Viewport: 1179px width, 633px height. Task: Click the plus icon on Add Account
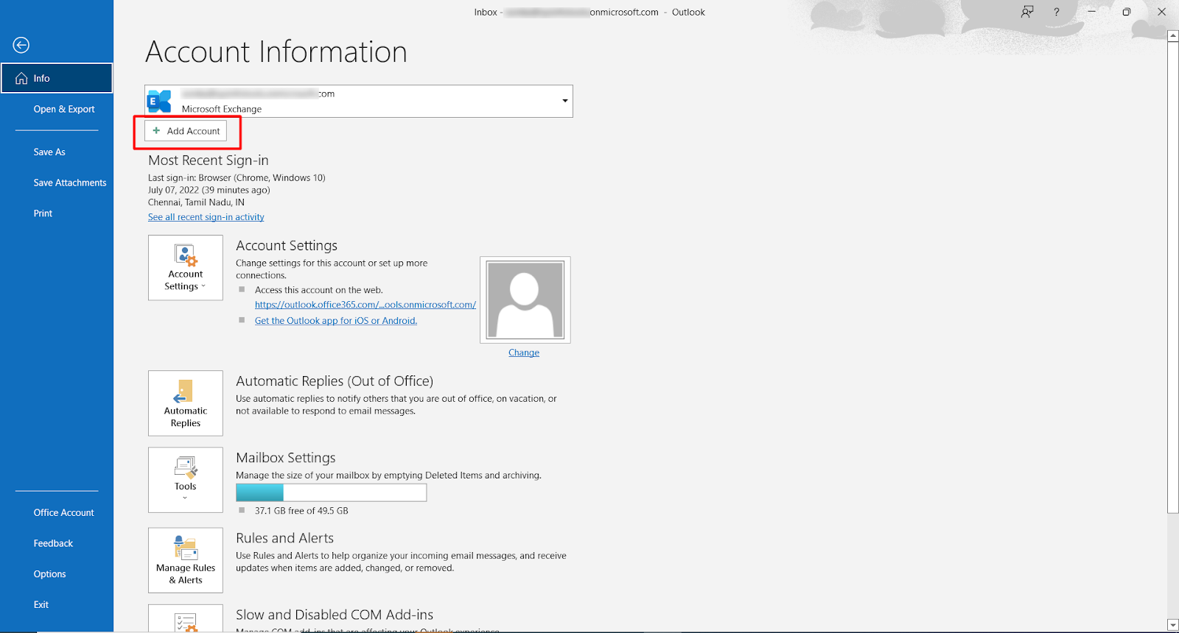(x=156, y=131)
